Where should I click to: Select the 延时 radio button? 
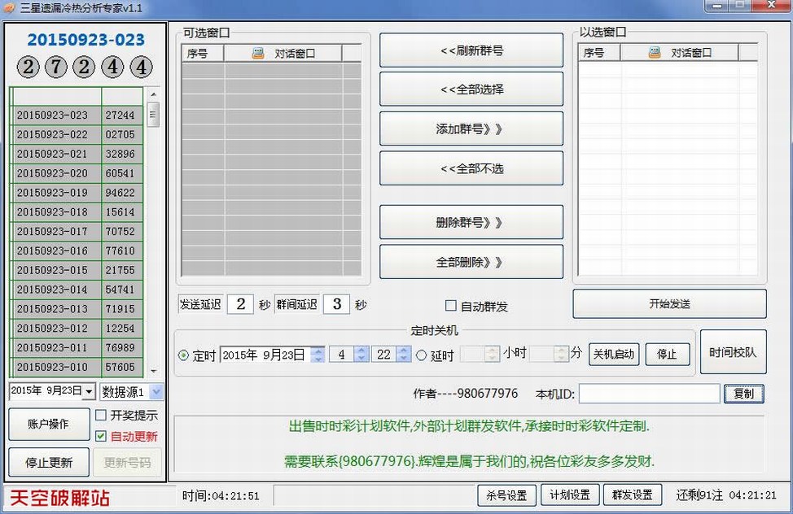(x=422, y=355)
